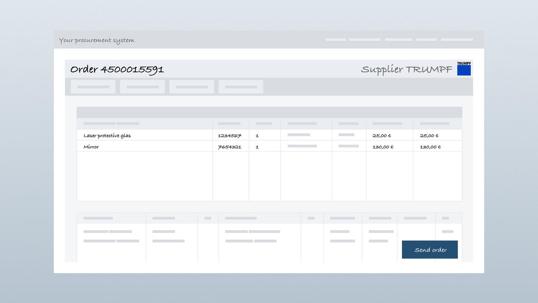The width and height of the screenshot is (538, 303).
Task: Click the first item in top navigation
Action: pyautogui.click(x=335, y=39)
